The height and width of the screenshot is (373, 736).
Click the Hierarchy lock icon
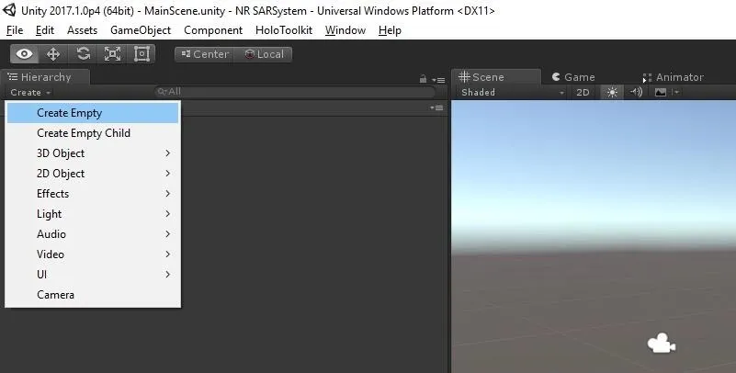[x=423, y=79]
